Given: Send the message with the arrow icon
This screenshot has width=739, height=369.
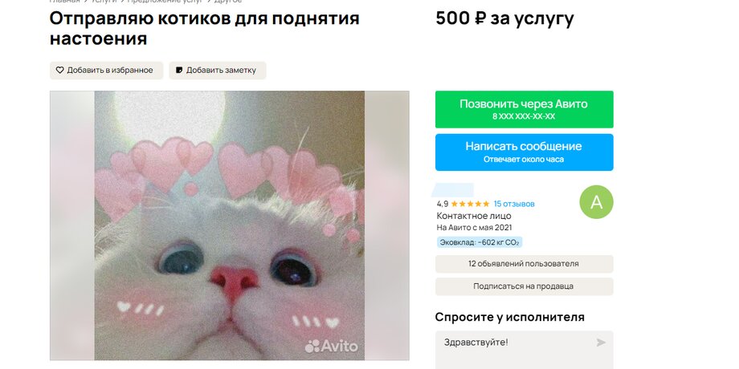Looking at the screenshot, I should 601,343.
